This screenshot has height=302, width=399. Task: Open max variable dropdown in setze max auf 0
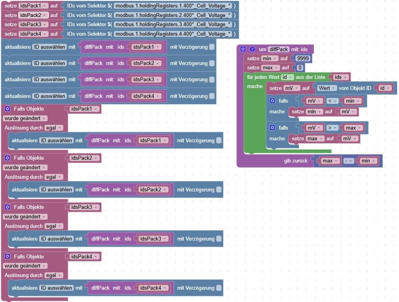point(270,68)
